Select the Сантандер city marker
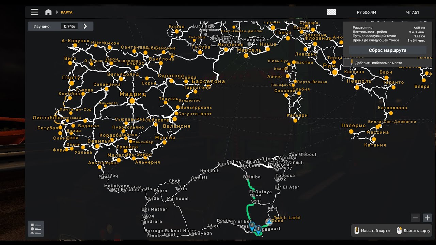This screenshot has width=436, height=245. click(x=134, y=51)
